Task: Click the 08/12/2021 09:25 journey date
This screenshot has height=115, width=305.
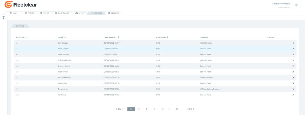Action: tap(111, 72)
